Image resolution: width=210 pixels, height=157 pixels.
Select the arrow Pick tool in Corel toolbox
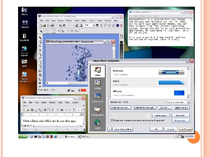tap(40, 38)
